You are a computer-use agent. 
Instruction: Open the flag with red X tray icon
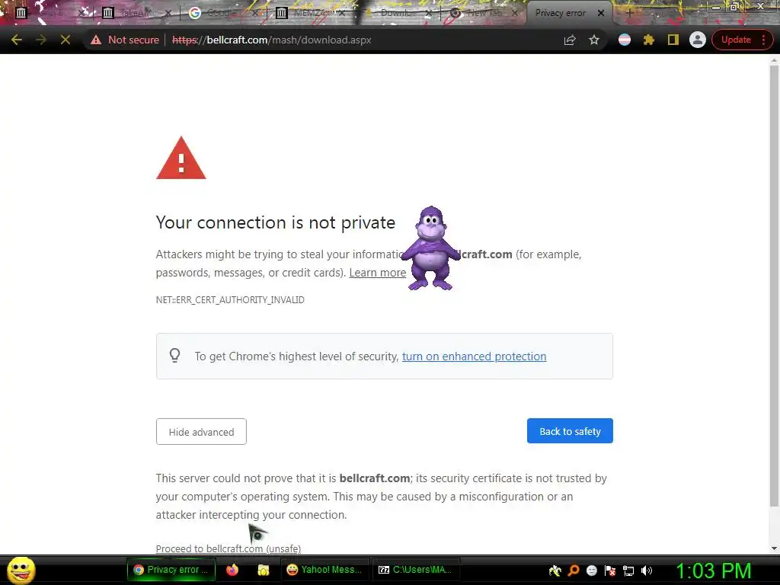610,571
